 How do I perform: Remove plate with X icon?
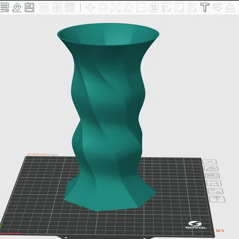tap(209, 162)
